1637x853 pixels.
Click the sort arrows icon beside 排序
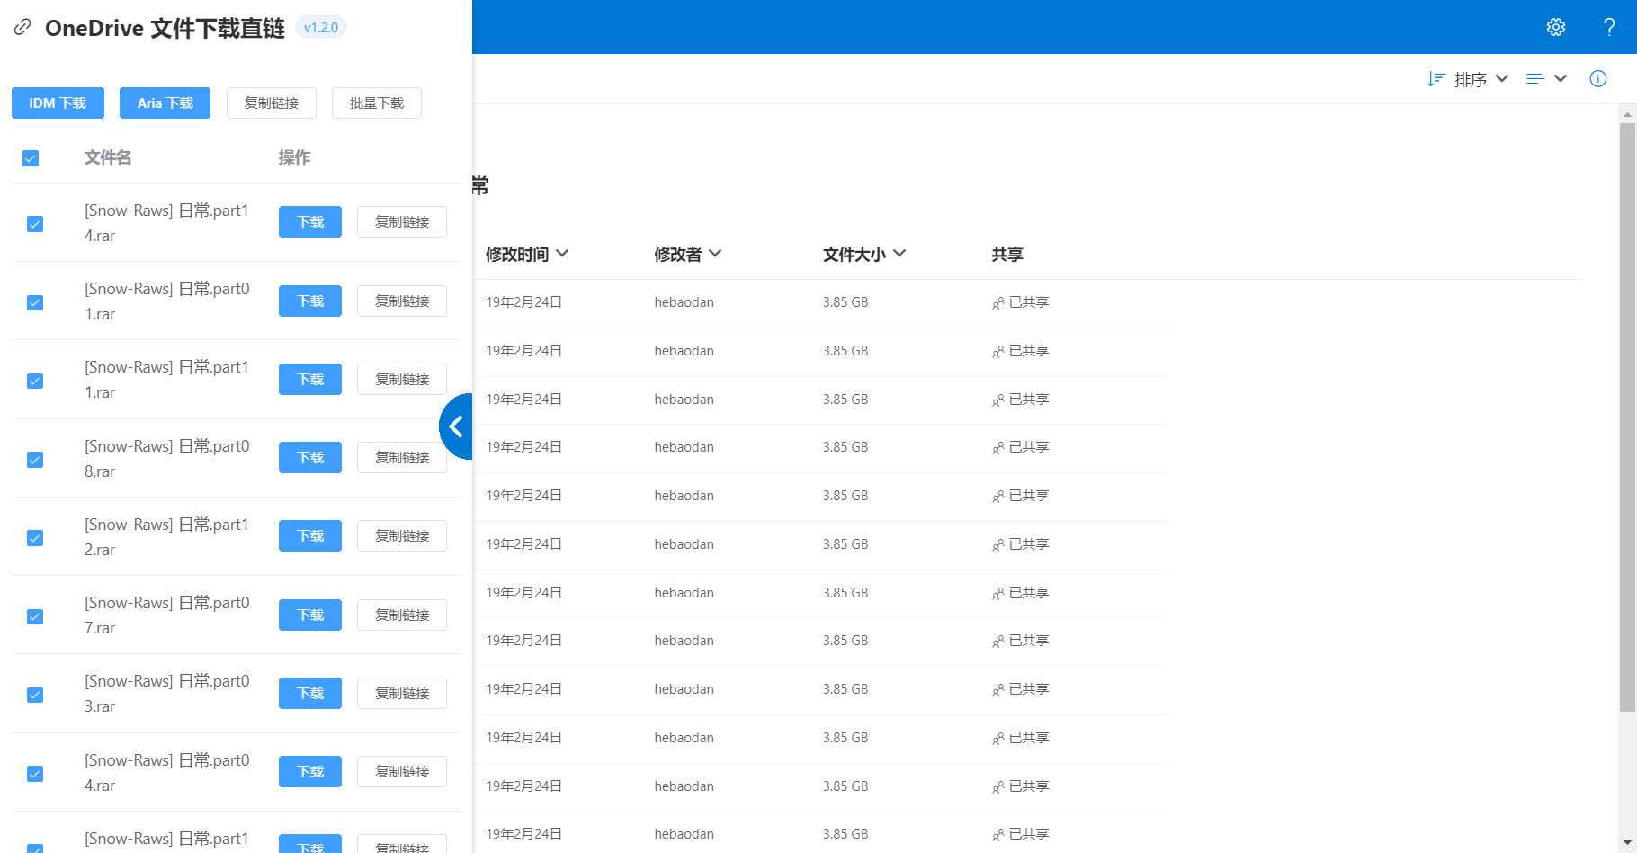(1436, 79)
